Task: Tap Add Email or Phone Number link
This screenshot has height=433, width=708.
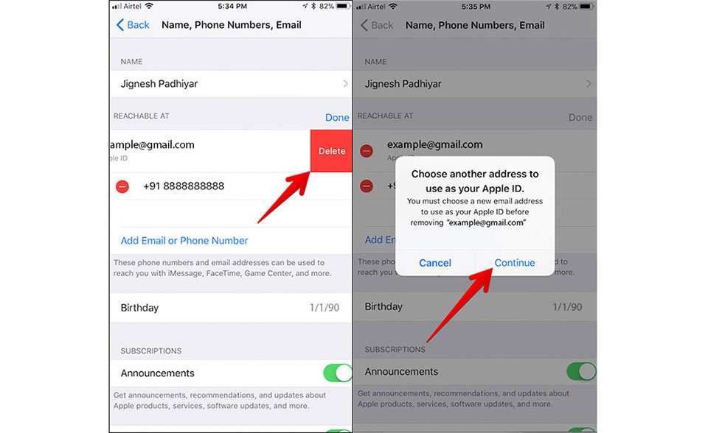Action: 184,241
